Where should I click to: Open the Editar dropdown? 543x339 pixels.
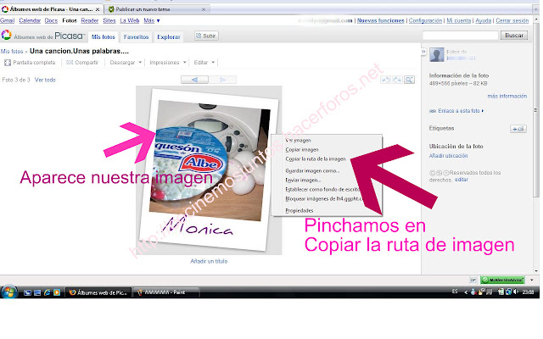point(204,63)
